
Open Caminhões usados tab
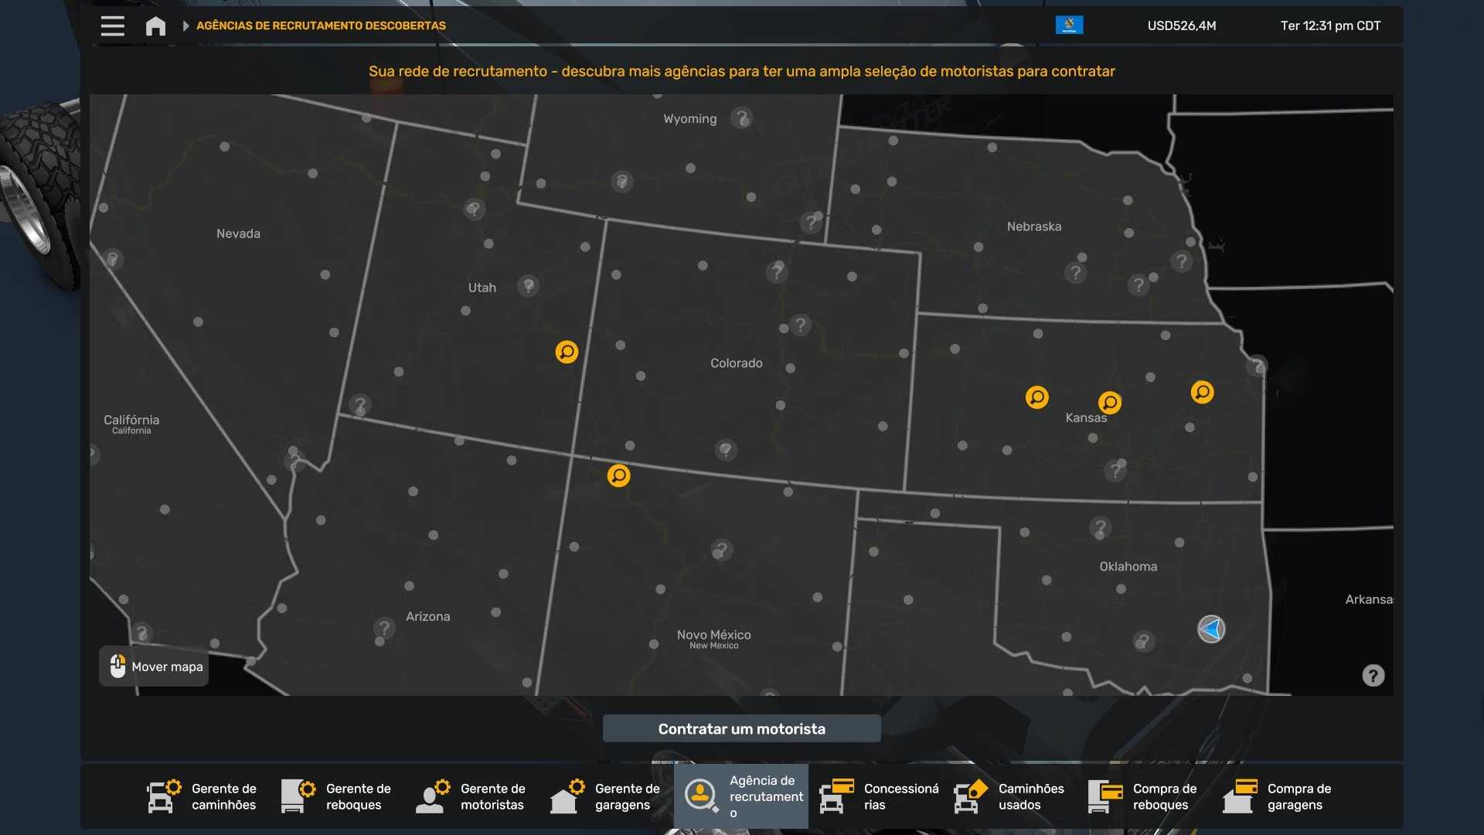pyautogui.click(x=1009, y=796)
